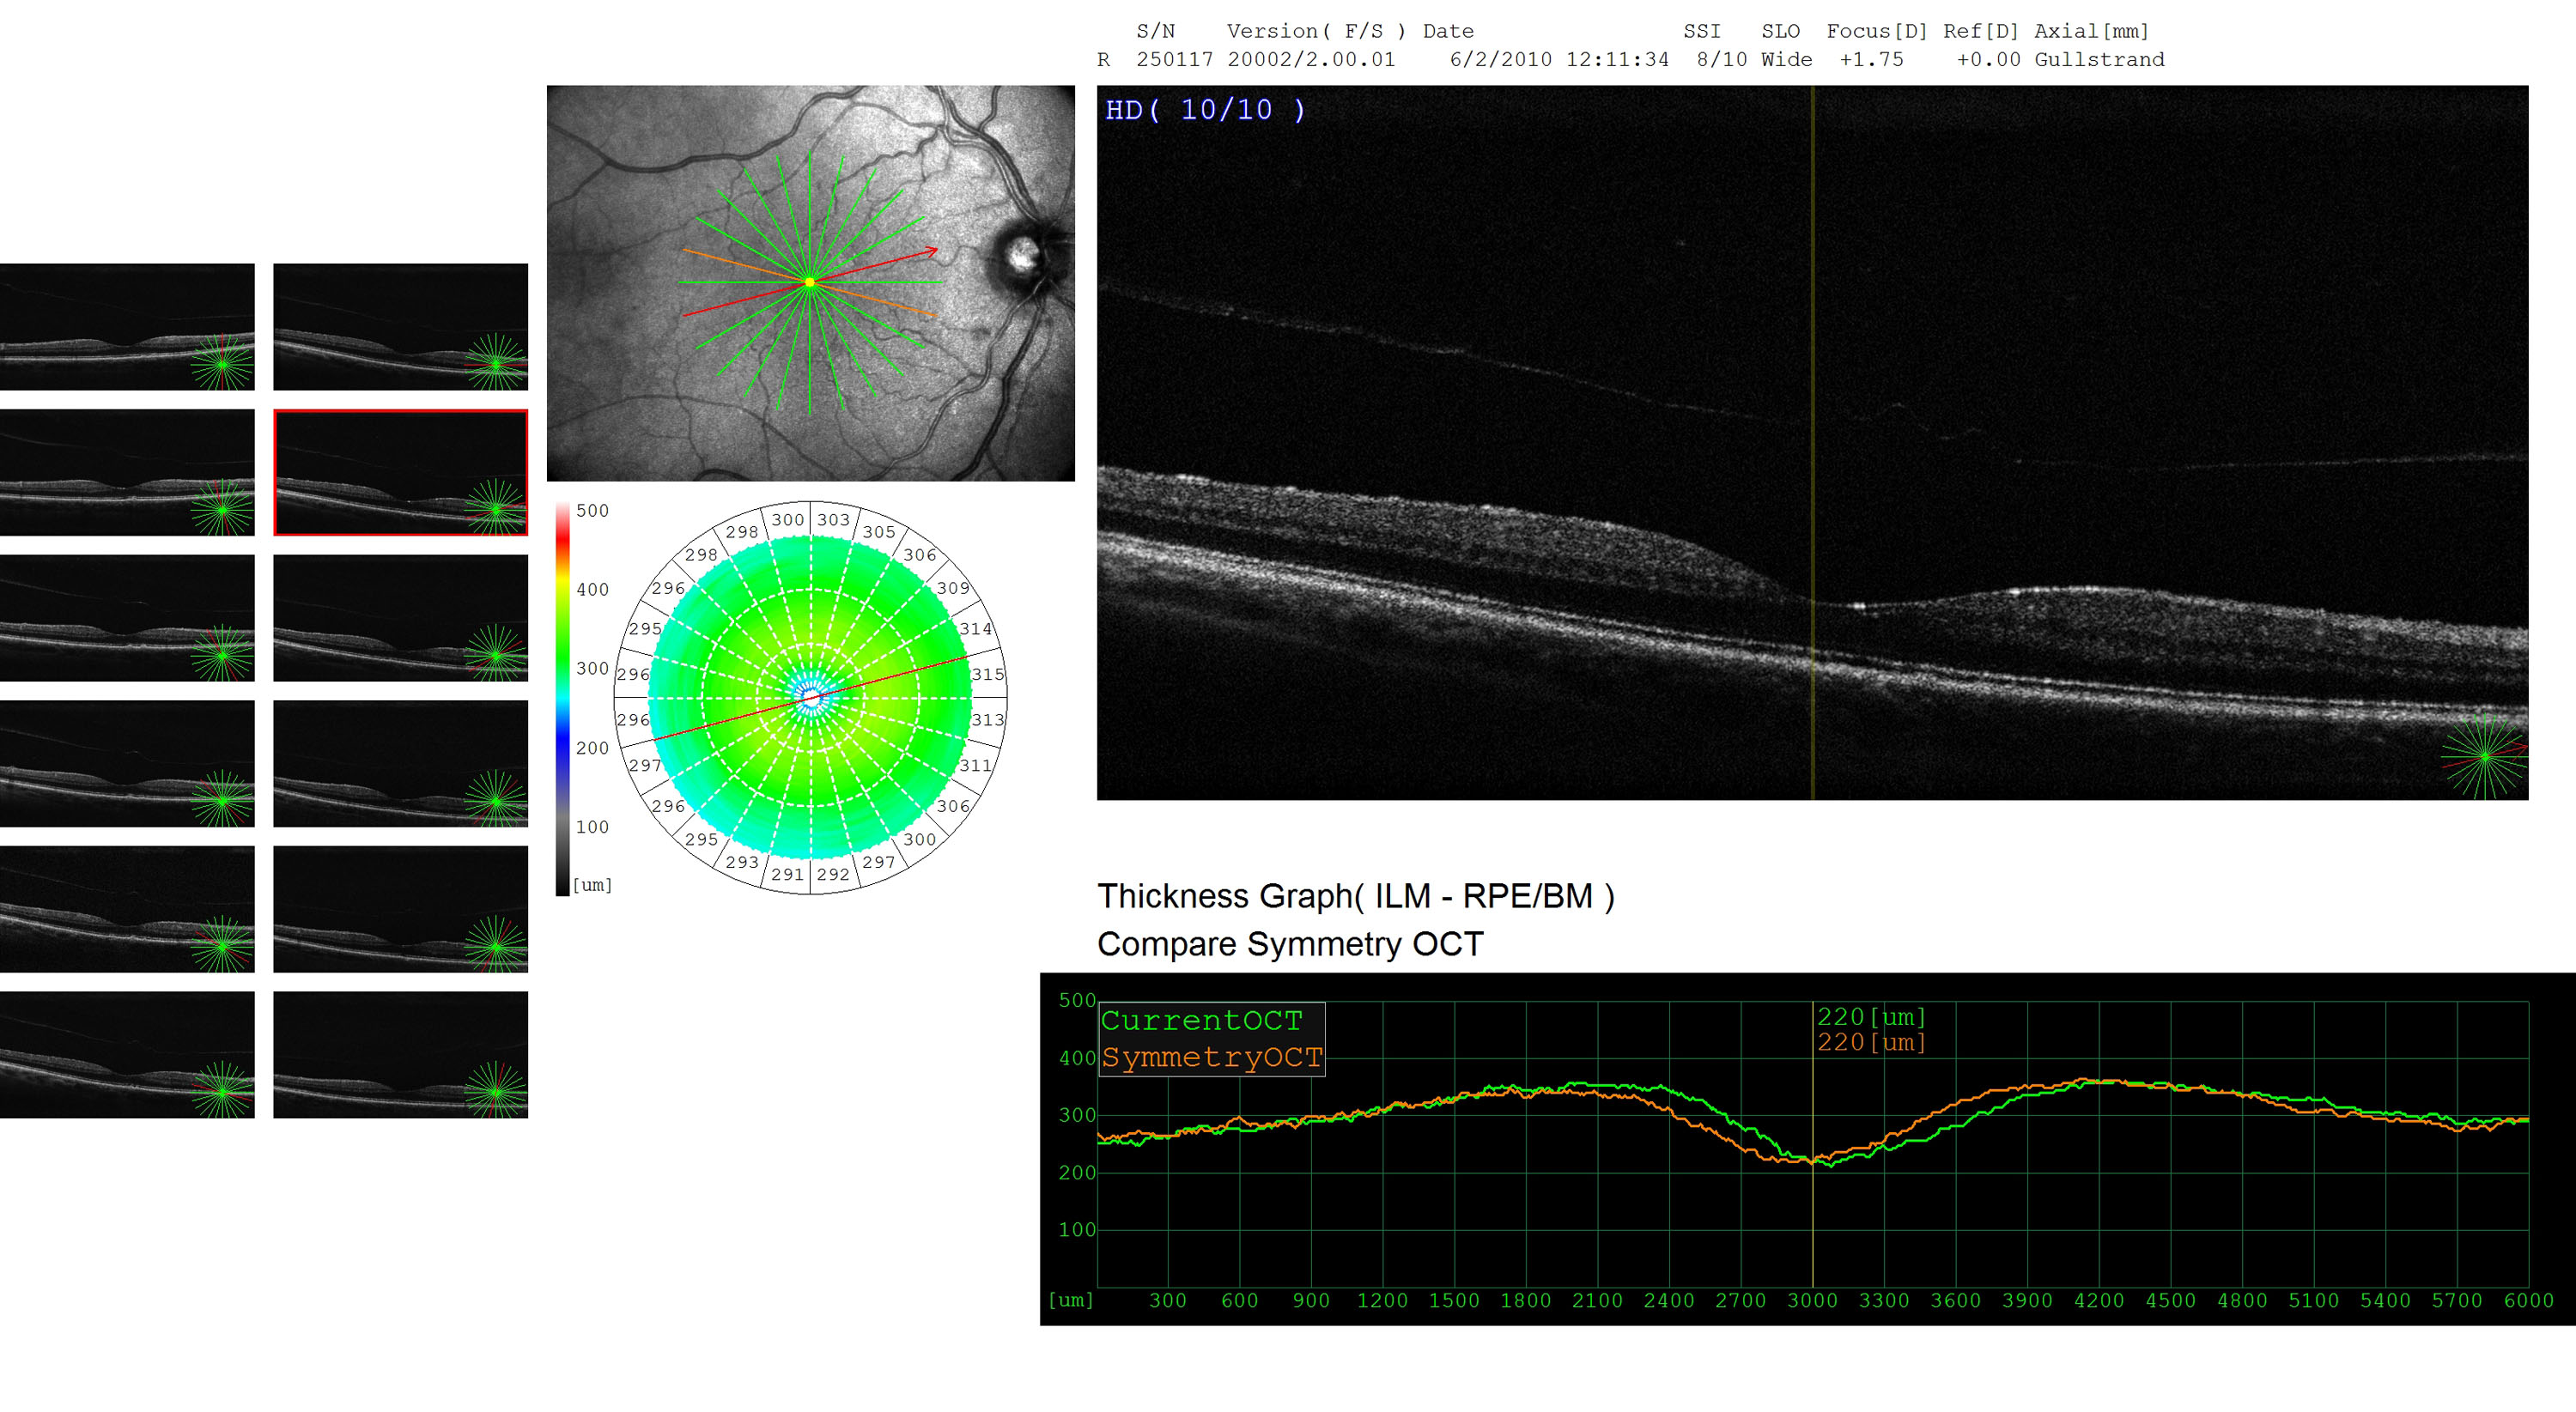Click the Thickness Graph( ILM - RPE/BM ) title

tap(1356, 896)
